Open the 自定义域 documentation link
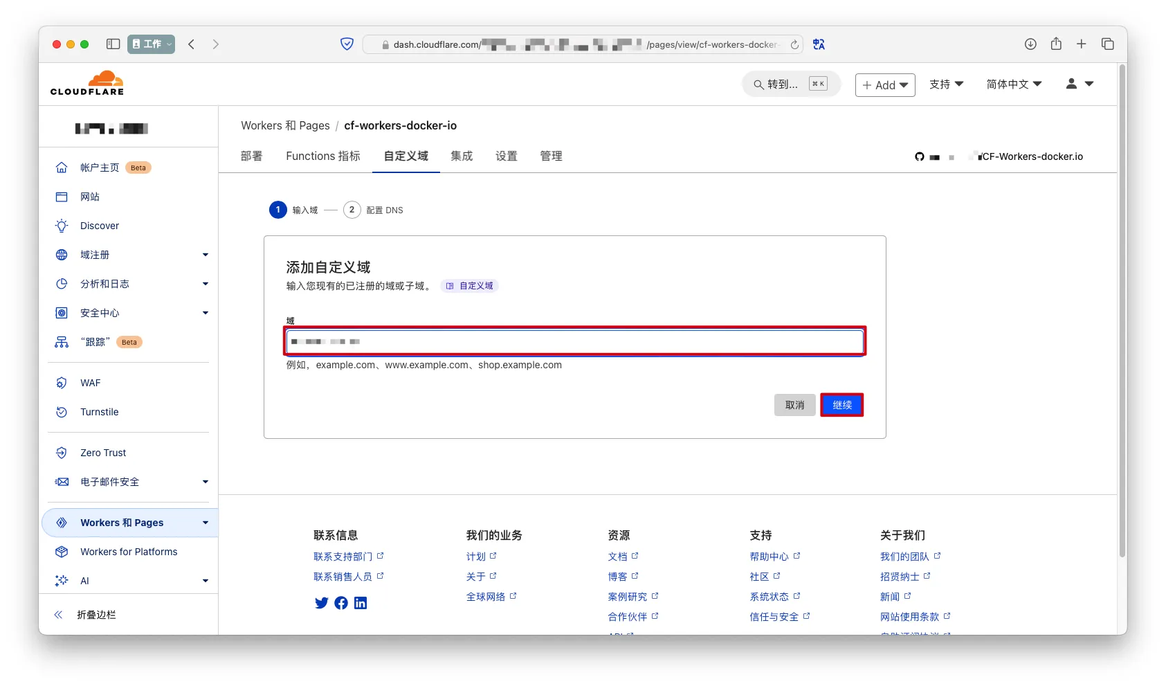The width and height of the screenshot is (1166, 686). coord(470,286)
